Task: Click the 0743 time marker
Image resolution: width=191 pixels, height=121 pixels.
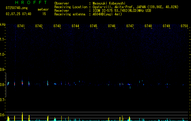Action: [57, 26]
